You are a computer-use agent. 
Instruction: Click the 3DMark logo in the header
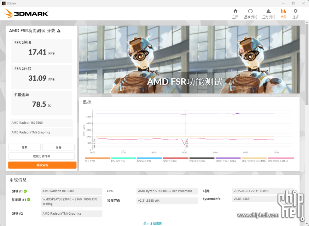[26, 13]
